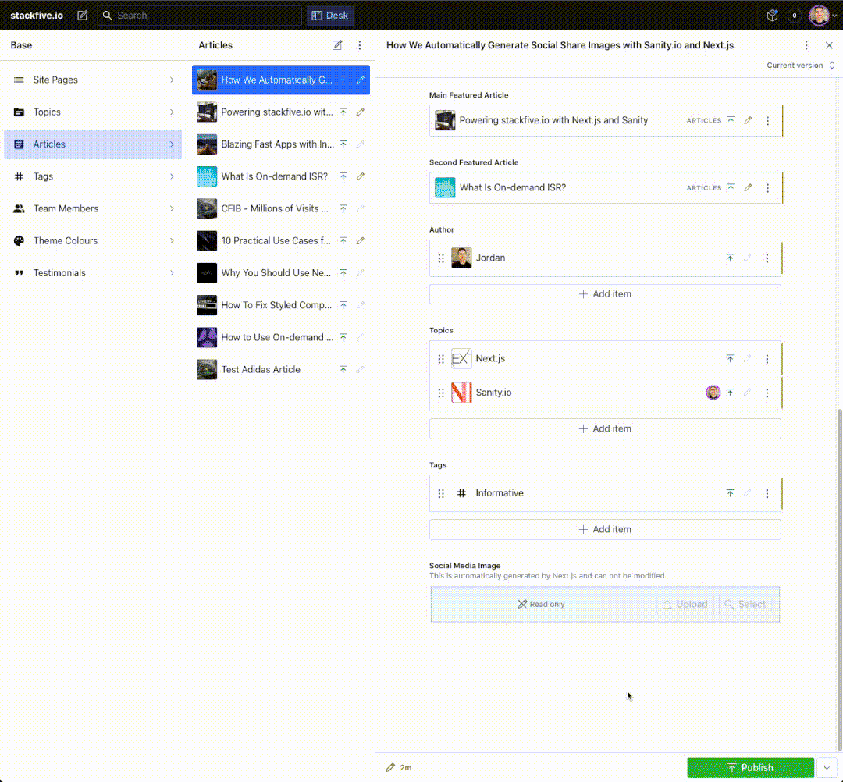This screenshot has width=843, height=782.
Task: Select Topics in Base list
Action: (x=93, y=112)
